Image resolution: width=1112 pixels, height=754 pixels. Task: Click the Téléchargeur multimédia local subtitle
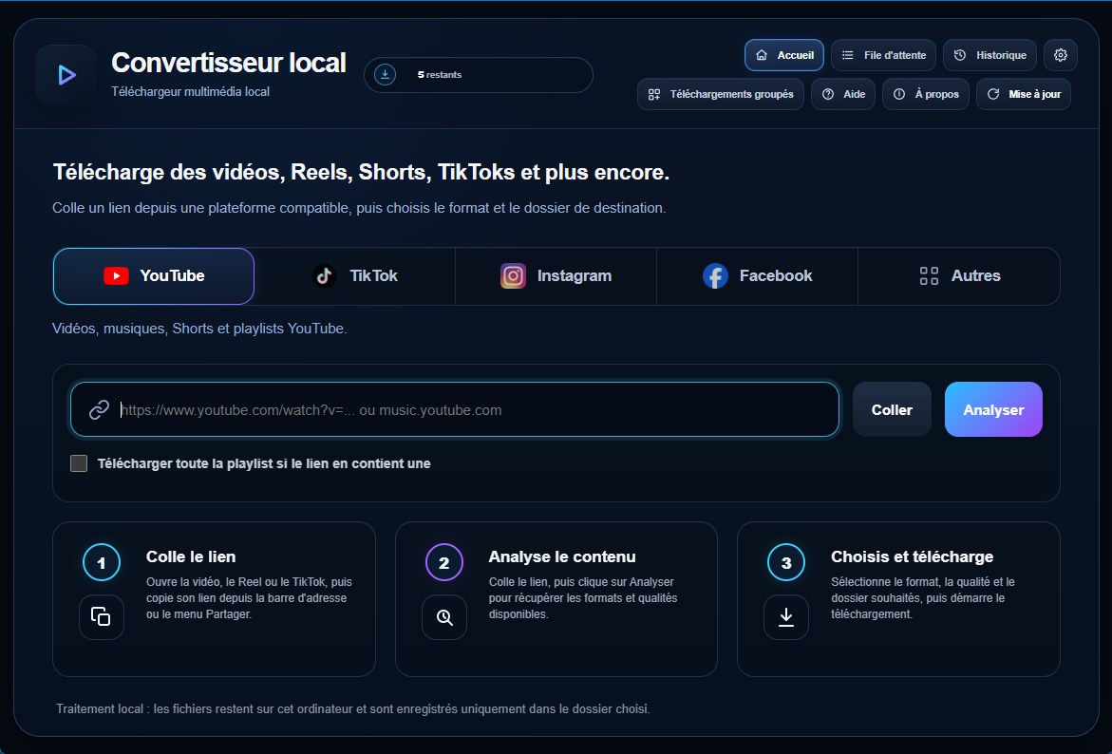coord(190,91)
